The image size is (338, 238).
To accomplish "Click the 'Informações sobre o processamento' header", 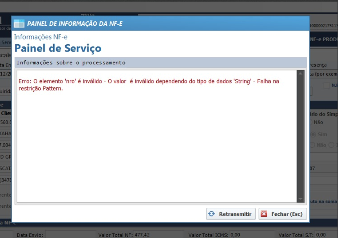I will pos(71,62).
